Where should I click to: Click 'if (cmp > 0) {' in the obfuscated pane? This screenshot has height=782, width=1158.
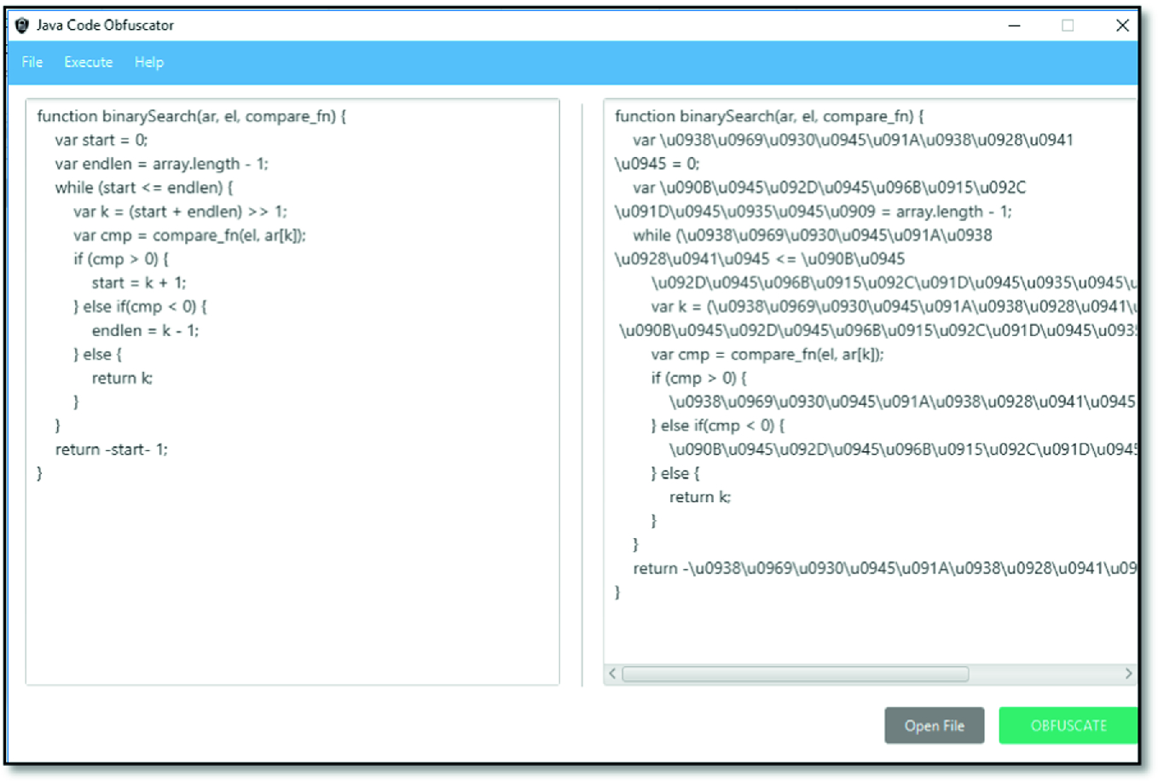click(x=699, y=379)
